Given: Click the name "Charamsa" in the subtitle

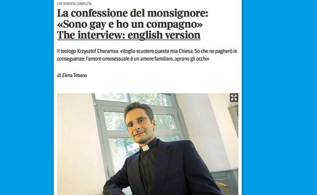Looking at the screenshot, I should point(108,51).
